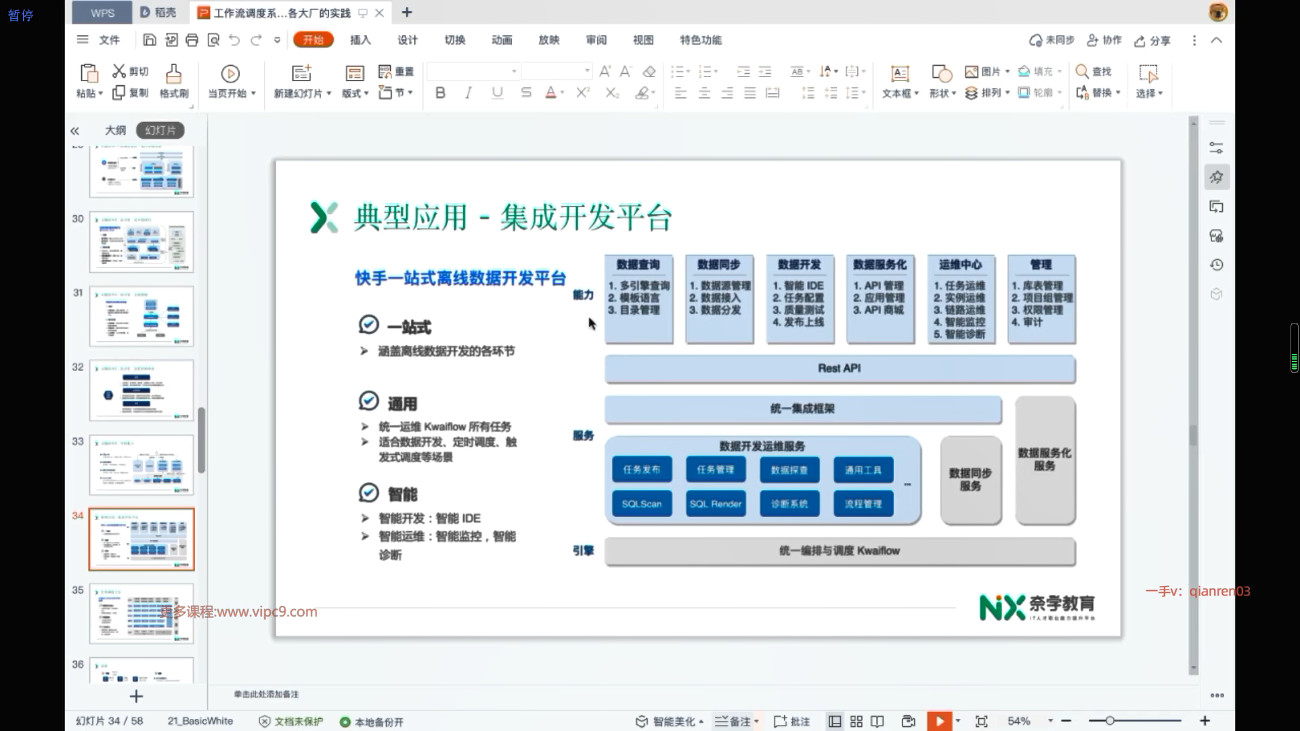Switch to slide sorter grid view
Image resolution: width=1300 pixels, height=731 pixels.
(856, 722)
